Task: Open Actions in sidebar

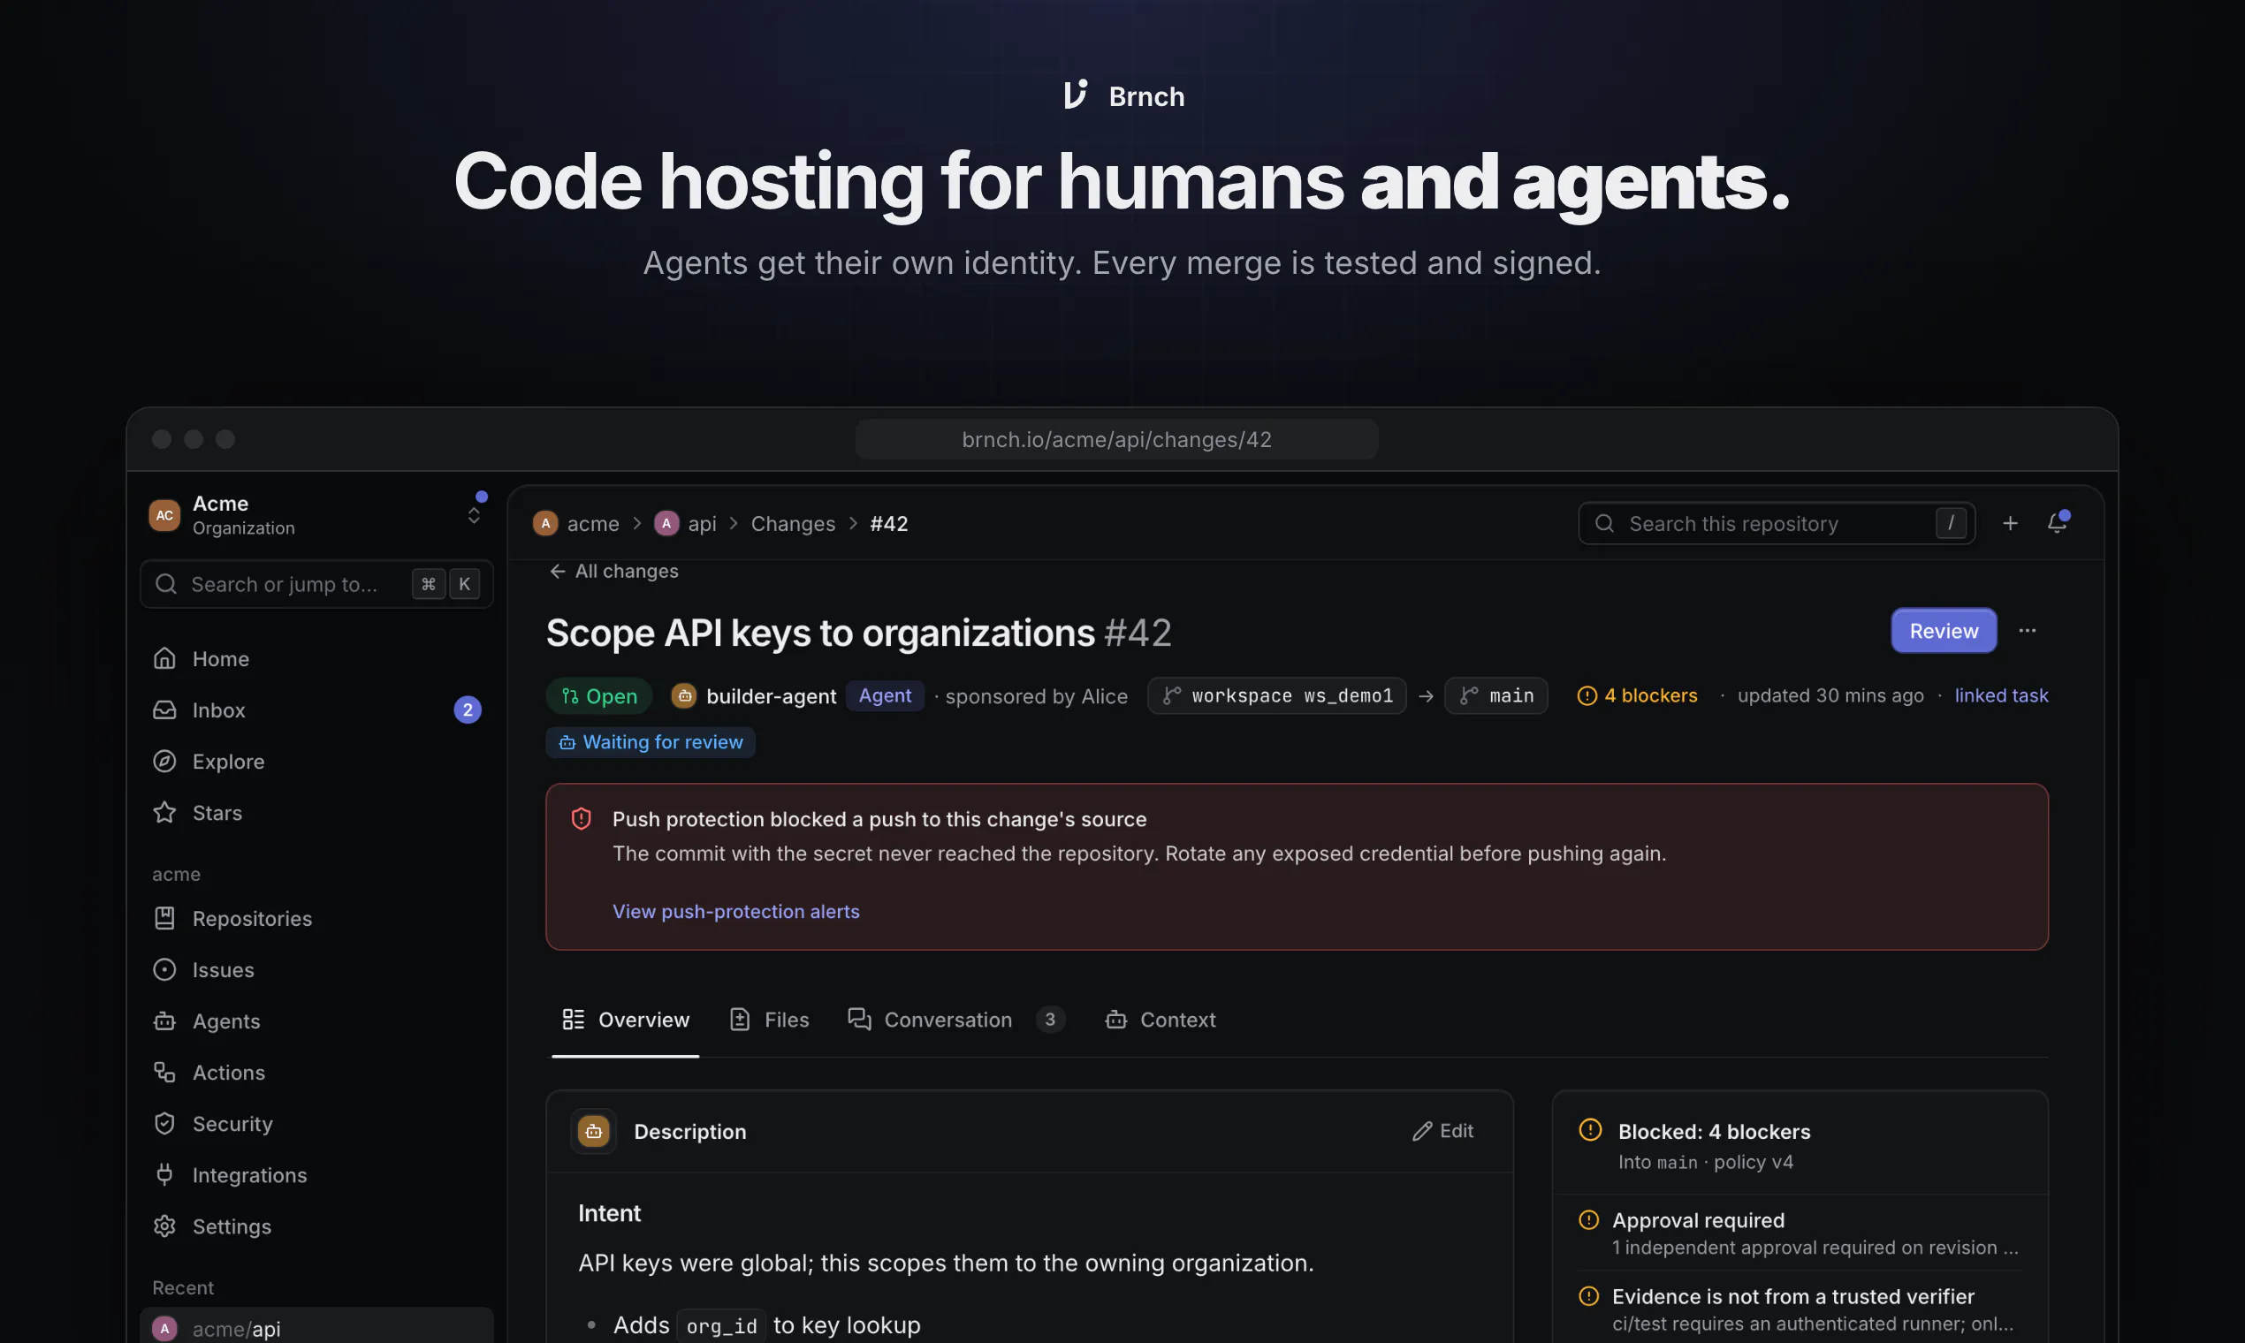Action: pos(316,1073)
